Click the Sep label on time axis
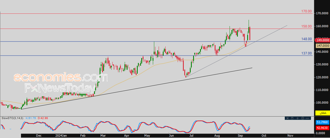 [x=240, y=136]
